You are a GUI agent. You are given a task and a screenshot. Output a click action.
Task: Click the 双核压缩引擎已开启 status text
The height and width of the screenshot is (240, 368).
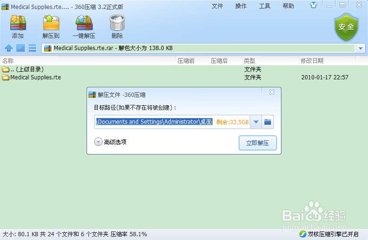[x=333, y=234]
